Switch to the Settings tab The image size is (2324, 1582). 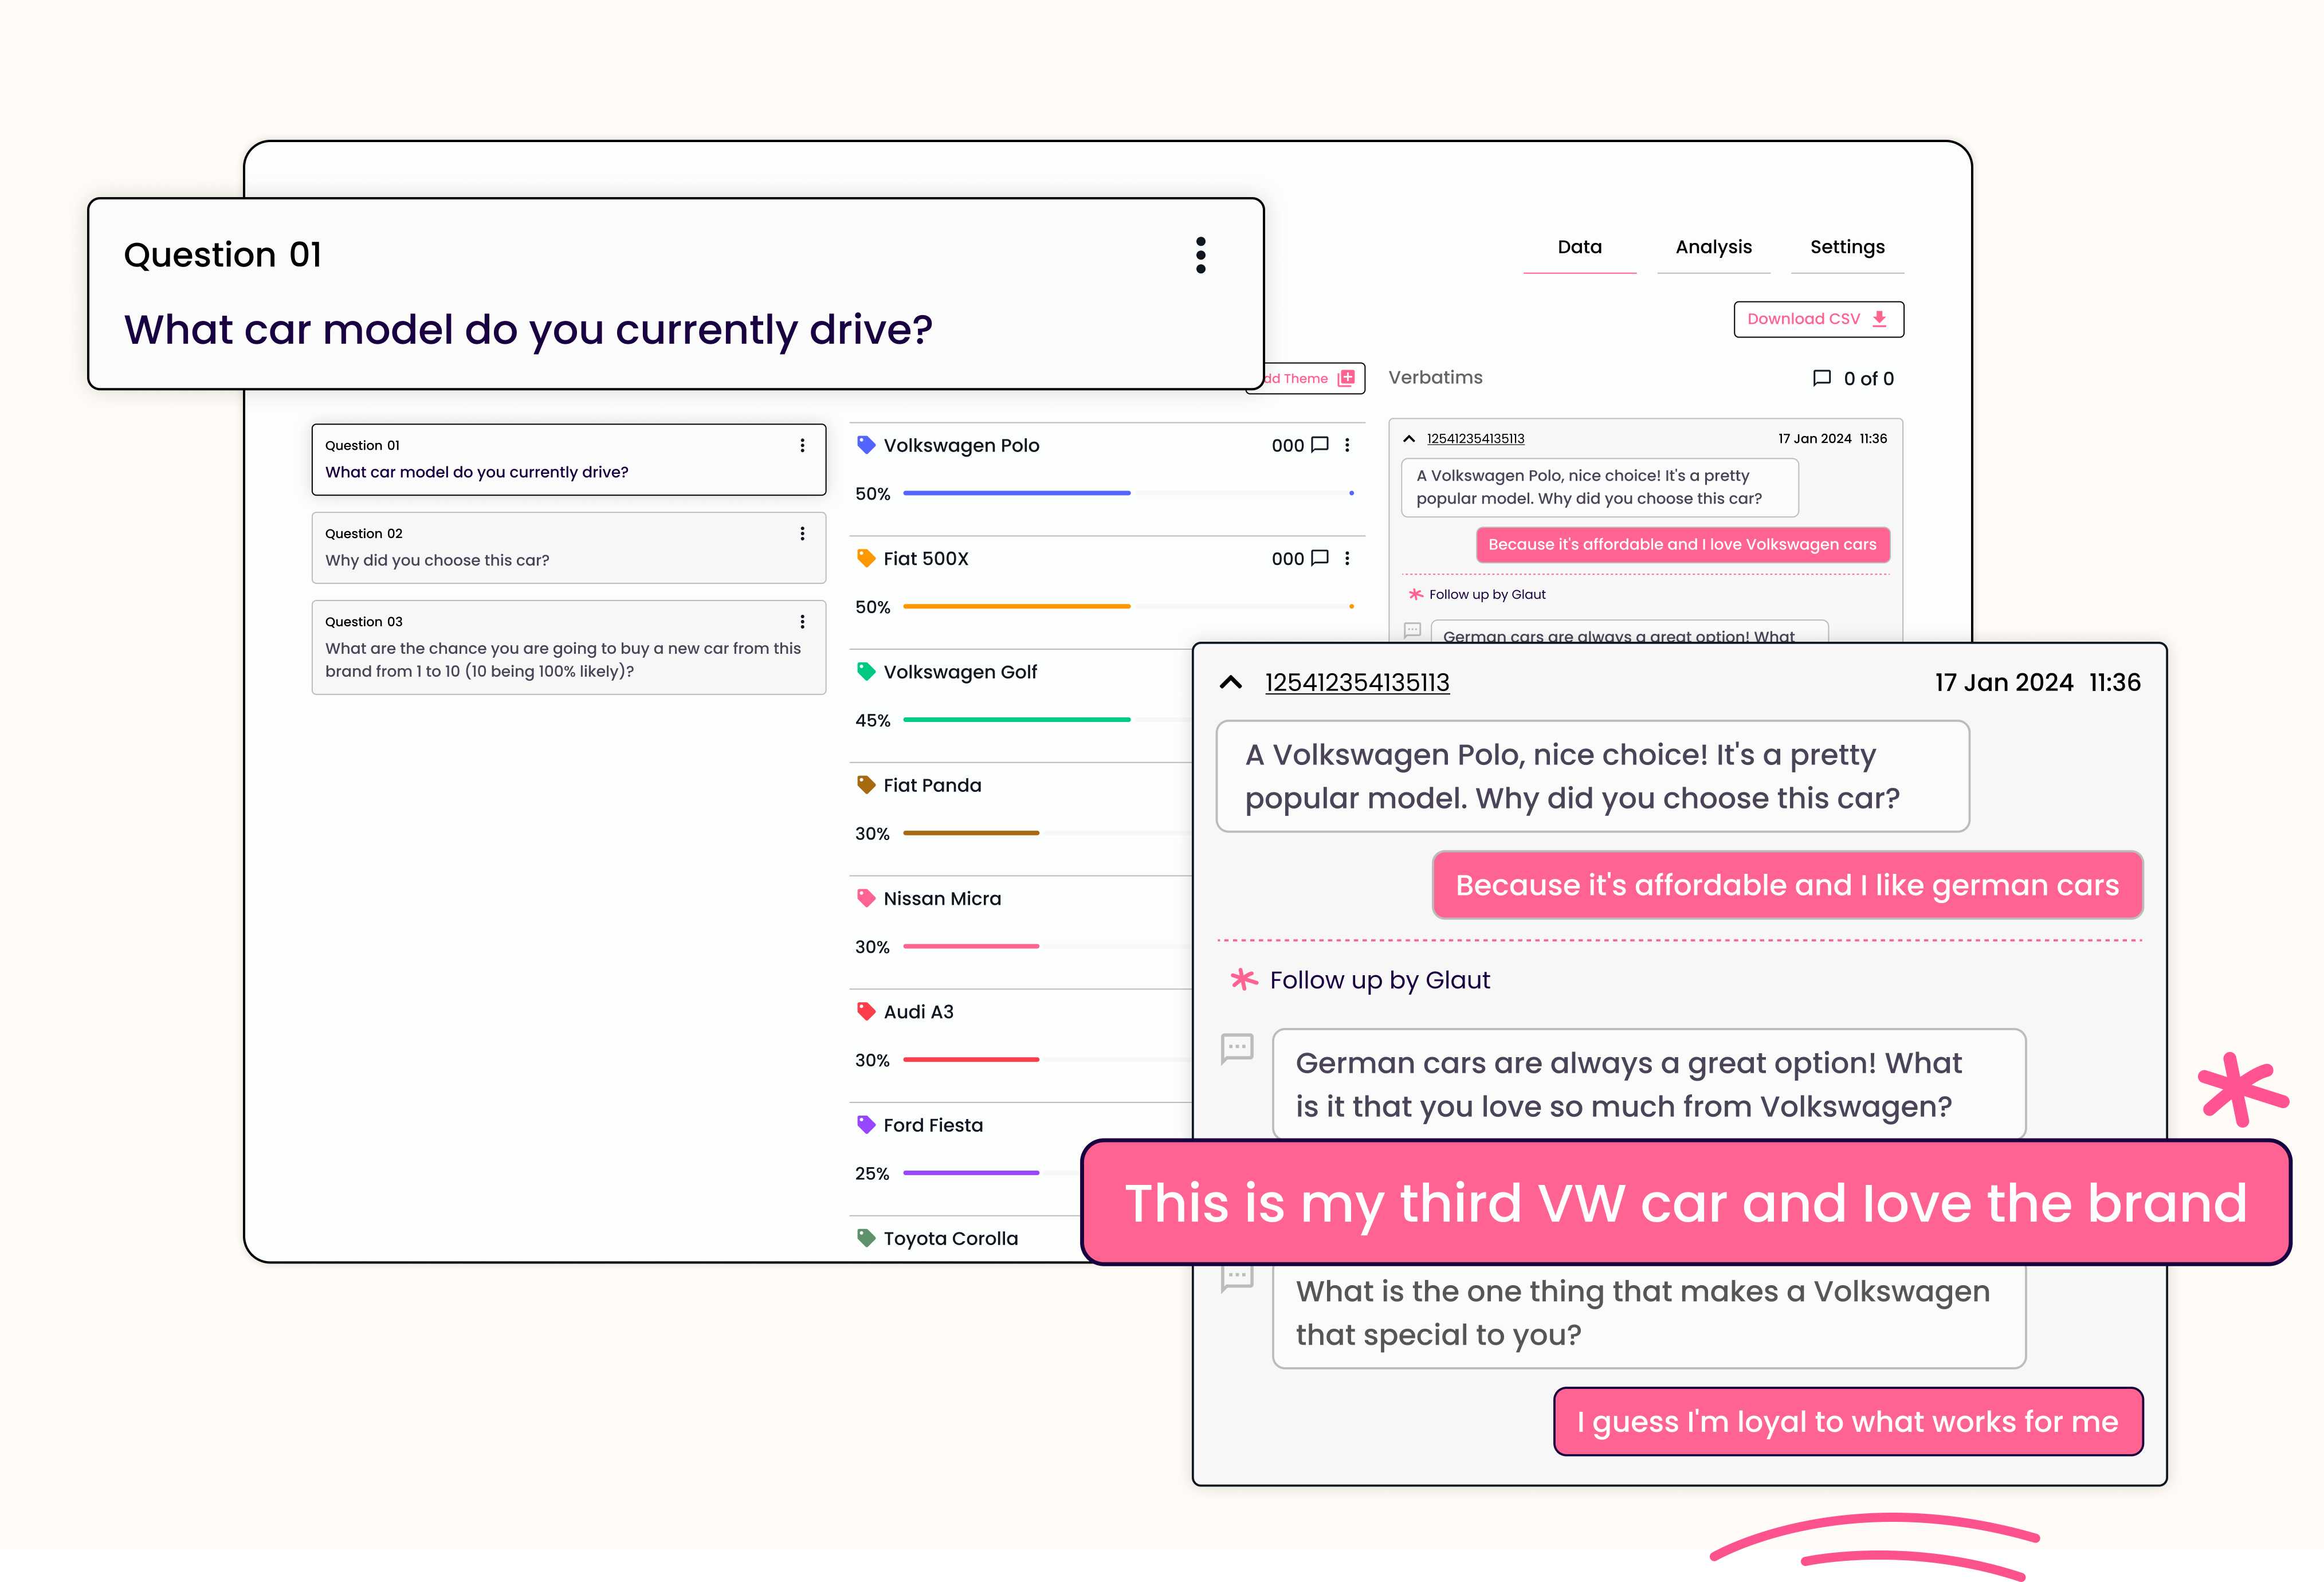coord(1847,247)
